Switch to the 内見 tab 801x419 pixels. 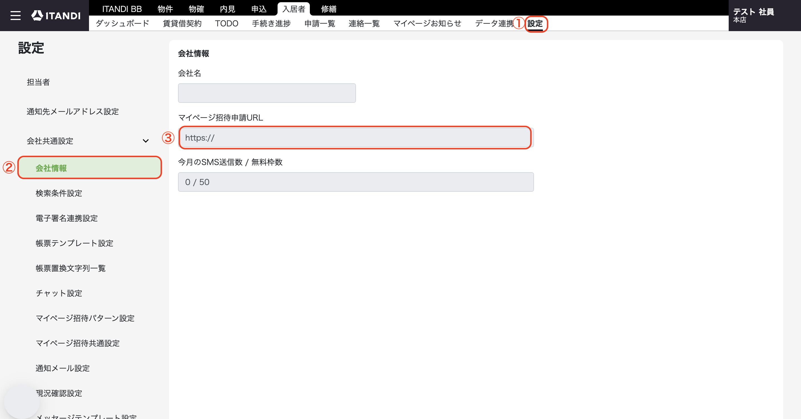pos(227,9)
